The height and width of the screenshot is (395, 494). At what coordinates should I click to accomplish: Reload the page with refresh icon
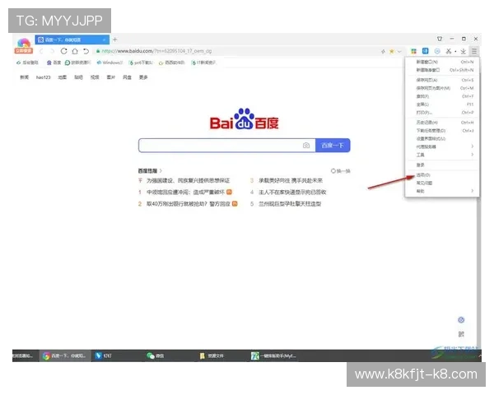click(x=63, y=51)
